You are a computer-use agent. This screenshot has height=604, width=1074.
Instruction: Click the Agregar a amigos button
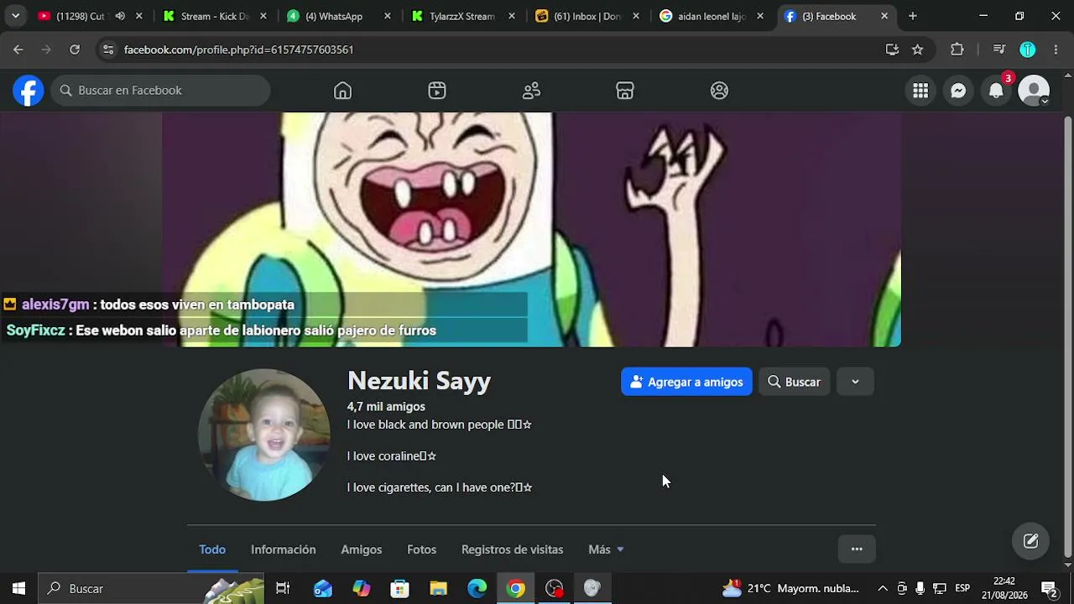point(686,382)
